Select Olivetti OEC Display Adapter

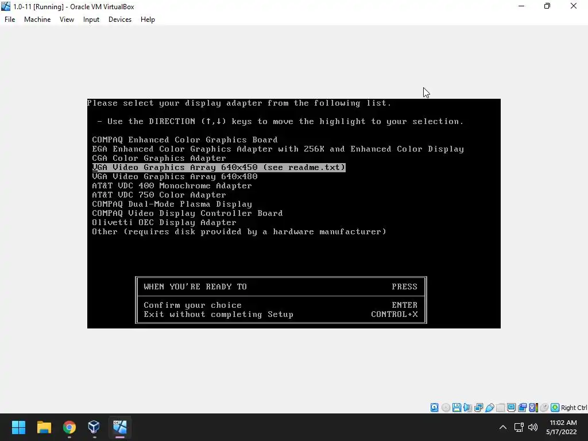tap(164, 222)
